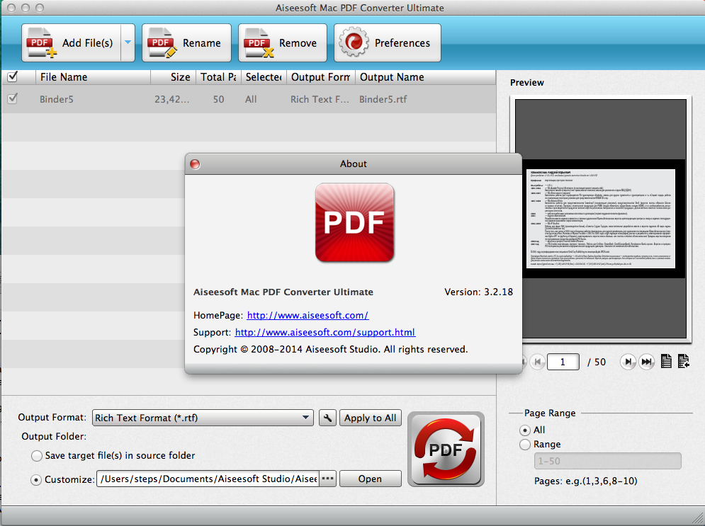The width and height of the screenshot is (705, 526).
Task: Click the page range field showing 1-50
Action: point(607,461)
